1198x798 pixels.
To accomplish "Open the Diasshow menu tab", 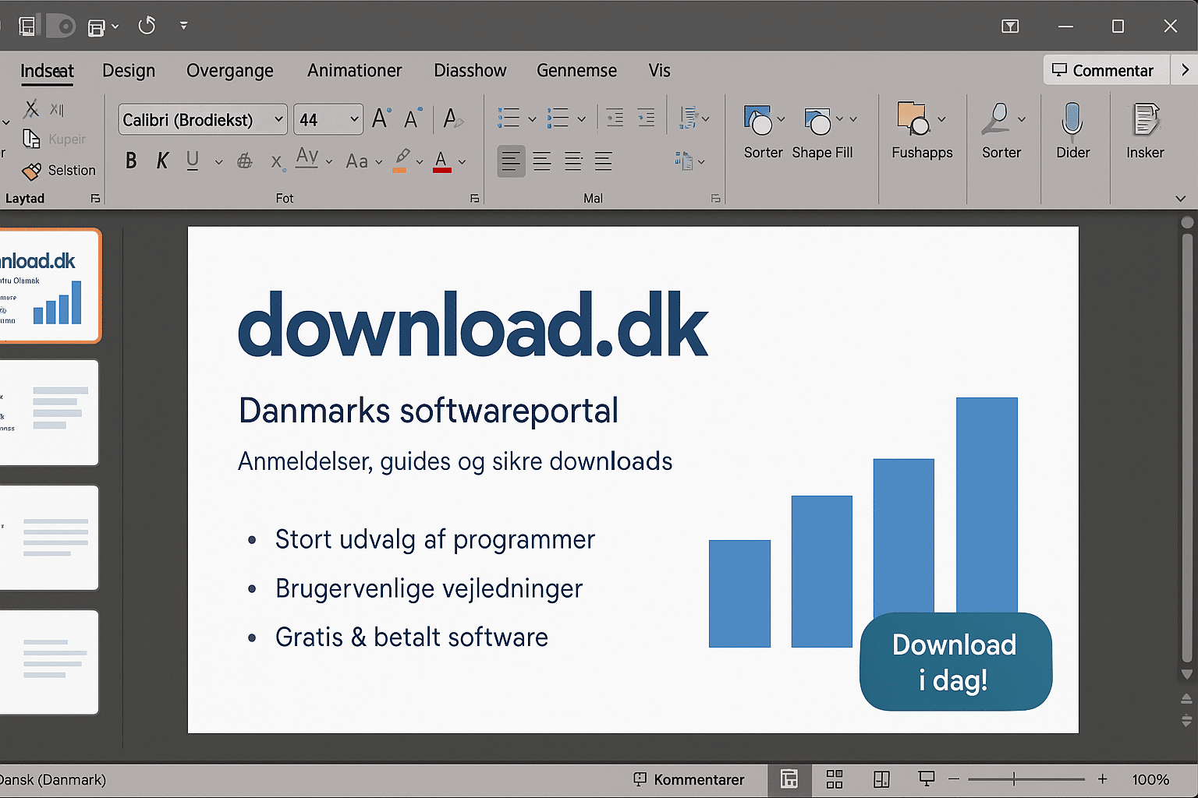I will [x=470, y=70].
